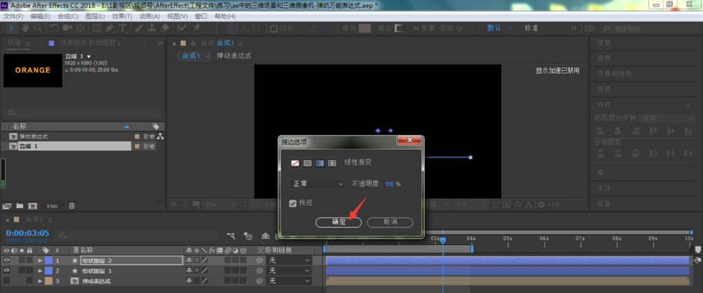This screenshot has height=293, width=703.
Task: Select the Roto Brush tool
Action: point(181,28)
